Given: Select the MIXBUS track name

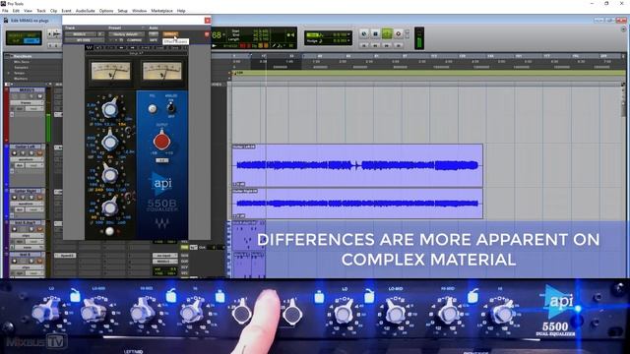Looking at the screenshot, I should click(27, 89).
